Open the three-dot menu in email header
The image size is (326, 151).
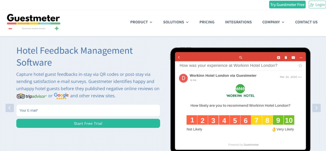301,58
